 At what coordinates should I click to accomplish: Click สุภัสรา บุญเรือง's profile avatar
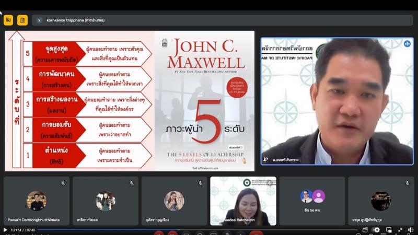click(x=174, y=201)
